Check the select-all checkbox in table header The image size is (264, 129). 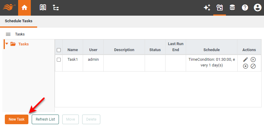tap(59, 50)
